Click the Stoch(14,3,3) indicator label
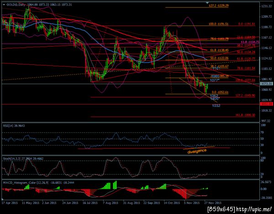 tap(23, 159)
